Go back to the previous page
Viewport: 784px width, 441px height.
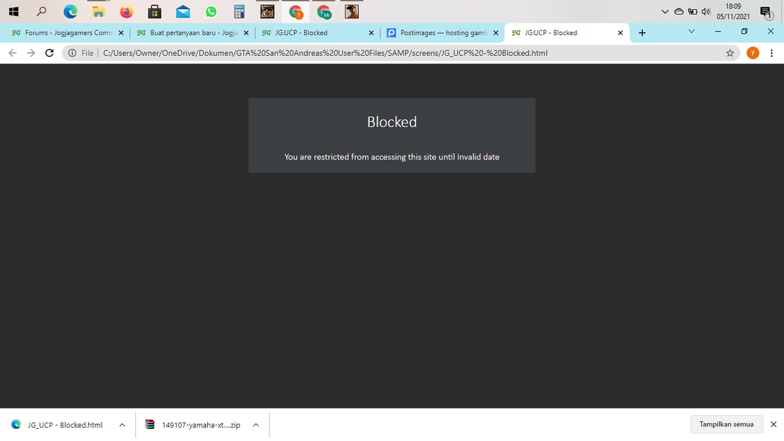pyautogui.click(x=12, y=53)
